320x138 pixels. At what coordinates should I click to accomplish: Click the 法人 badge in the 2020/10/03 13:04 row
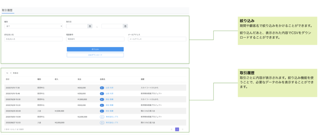[x=102, y=117]
